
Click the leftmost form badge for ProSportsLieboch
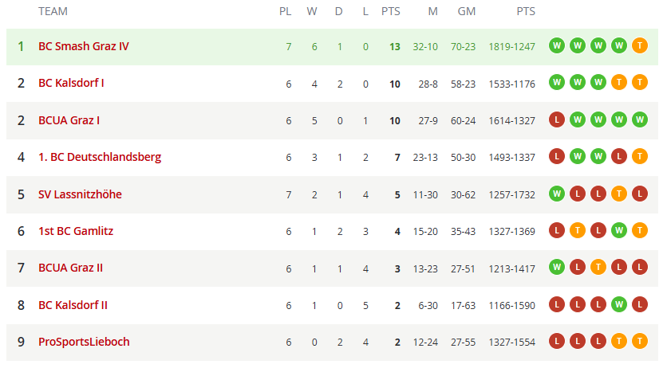tap(556, 342)
